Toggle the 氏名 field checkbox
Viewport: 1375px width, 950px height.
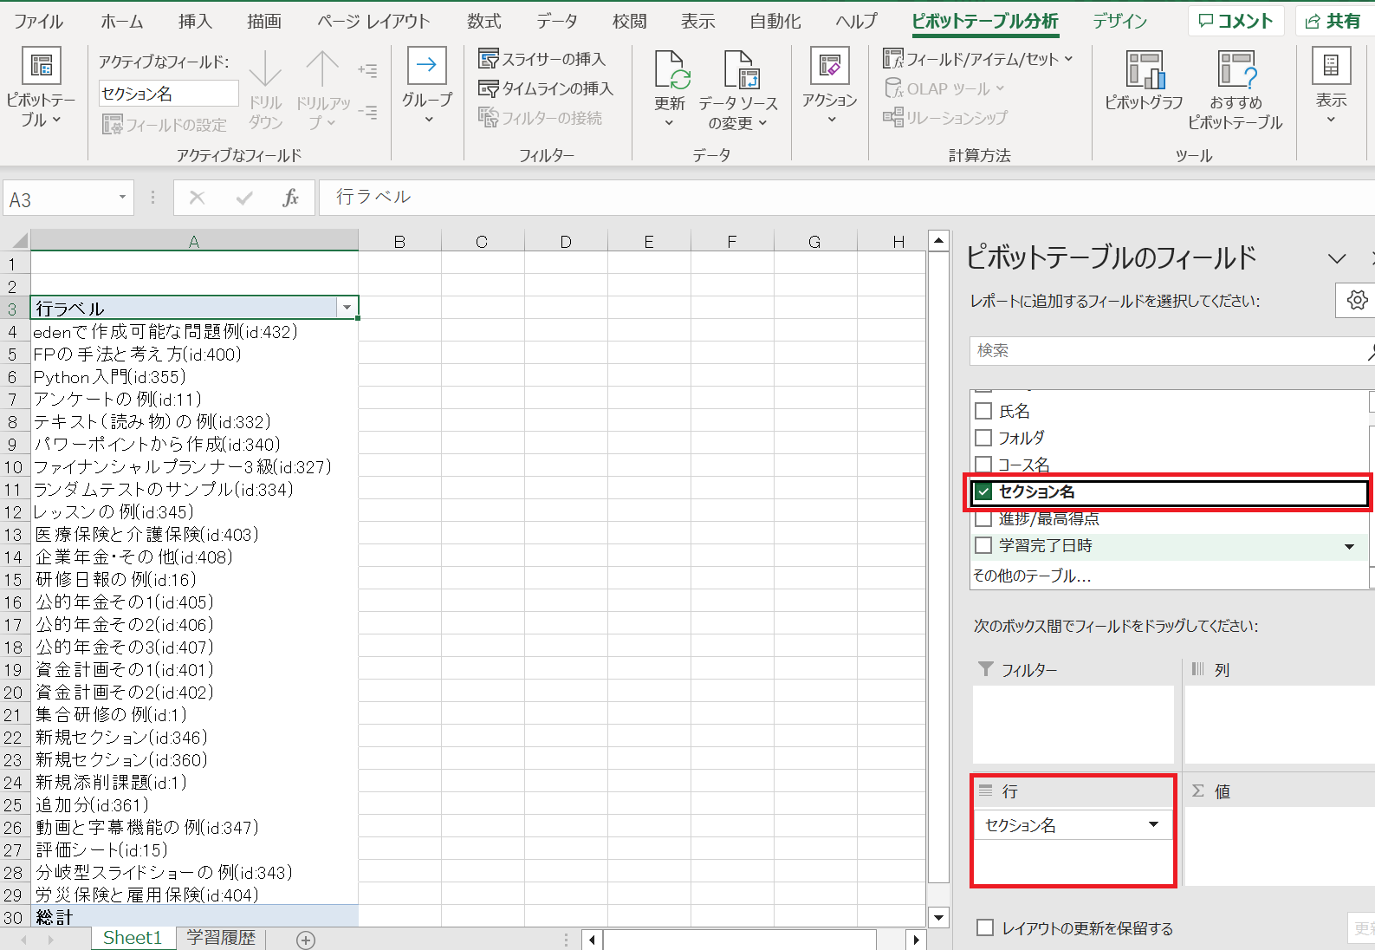coord(983,411)
